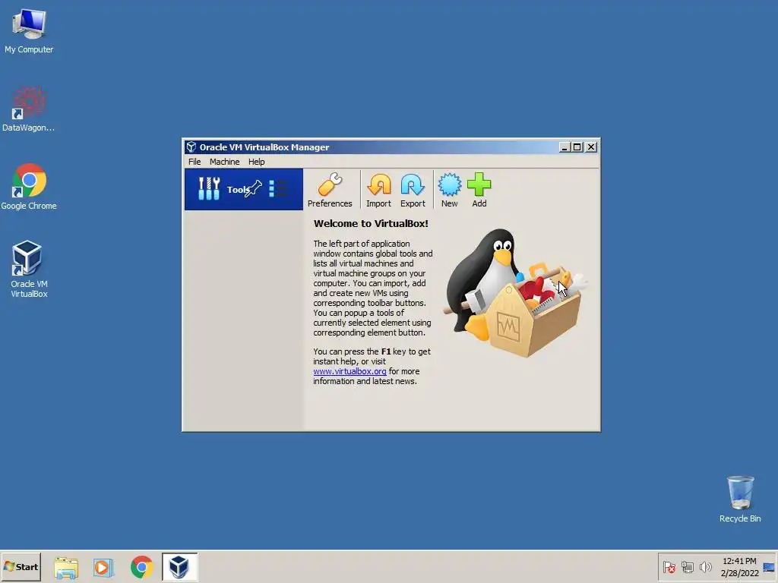Click the action center flag tray icon

point(669,567)
